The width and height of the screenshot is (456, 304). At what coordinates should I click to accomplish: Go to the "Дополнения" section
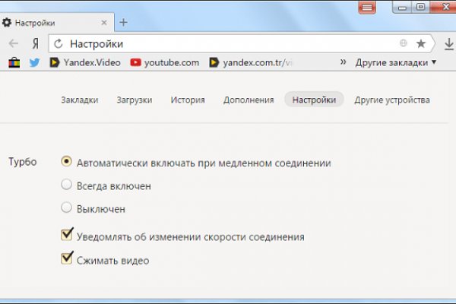coord(249,100)
